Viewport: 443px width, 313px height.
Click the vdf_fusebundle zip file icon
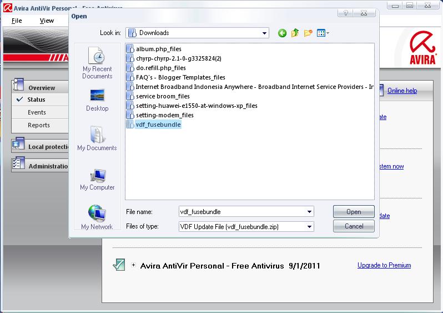pyautogui.click(x=130, y=124)
